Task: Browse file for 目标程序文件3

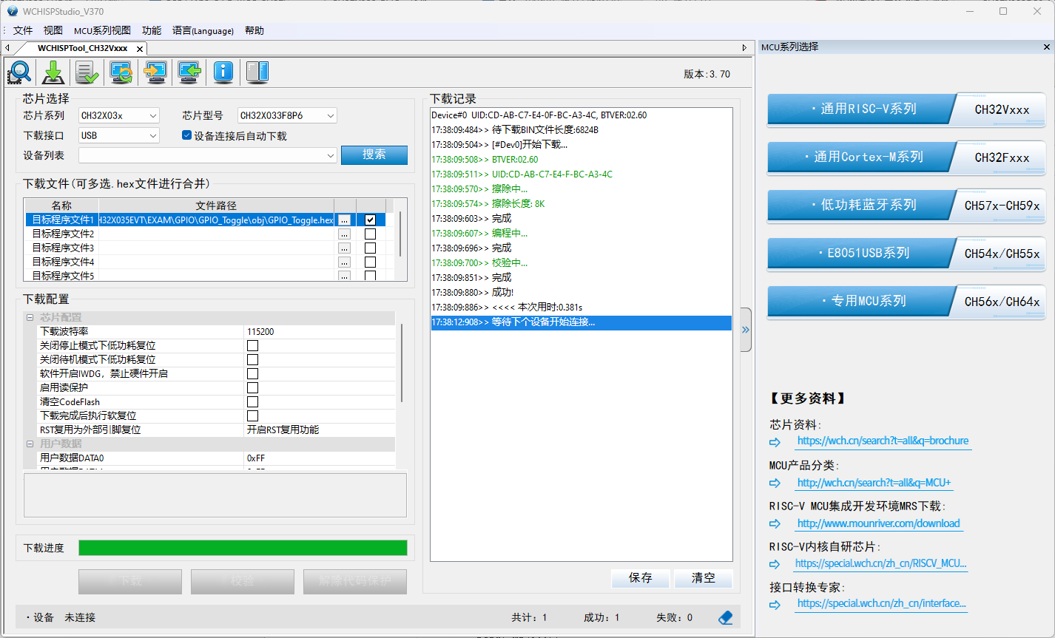Action: 344,248
